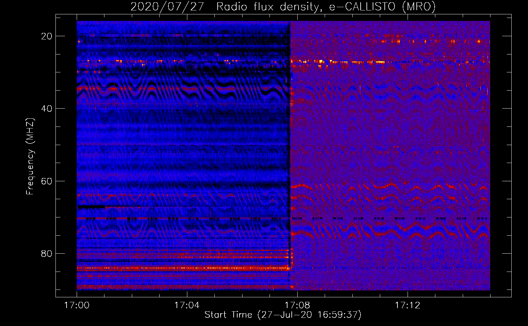Image resolution: width=528 pixels, height=326 pixels.
Task: Click the 40 MHz frequency tick label
Action: click(47, 109)
